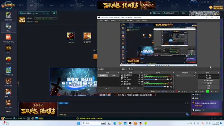Move the scene down with the arrow
This screenshot has height=126, width=224.
(109, 88)
